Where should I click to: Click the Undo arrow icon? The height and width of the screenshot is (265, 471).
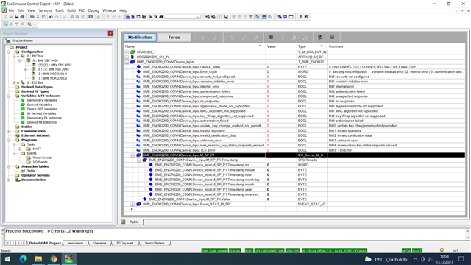click(x=51, y=17)
